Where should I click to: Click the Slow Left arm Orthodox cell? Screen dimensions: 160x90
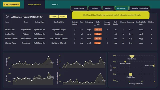pos(59,38)
